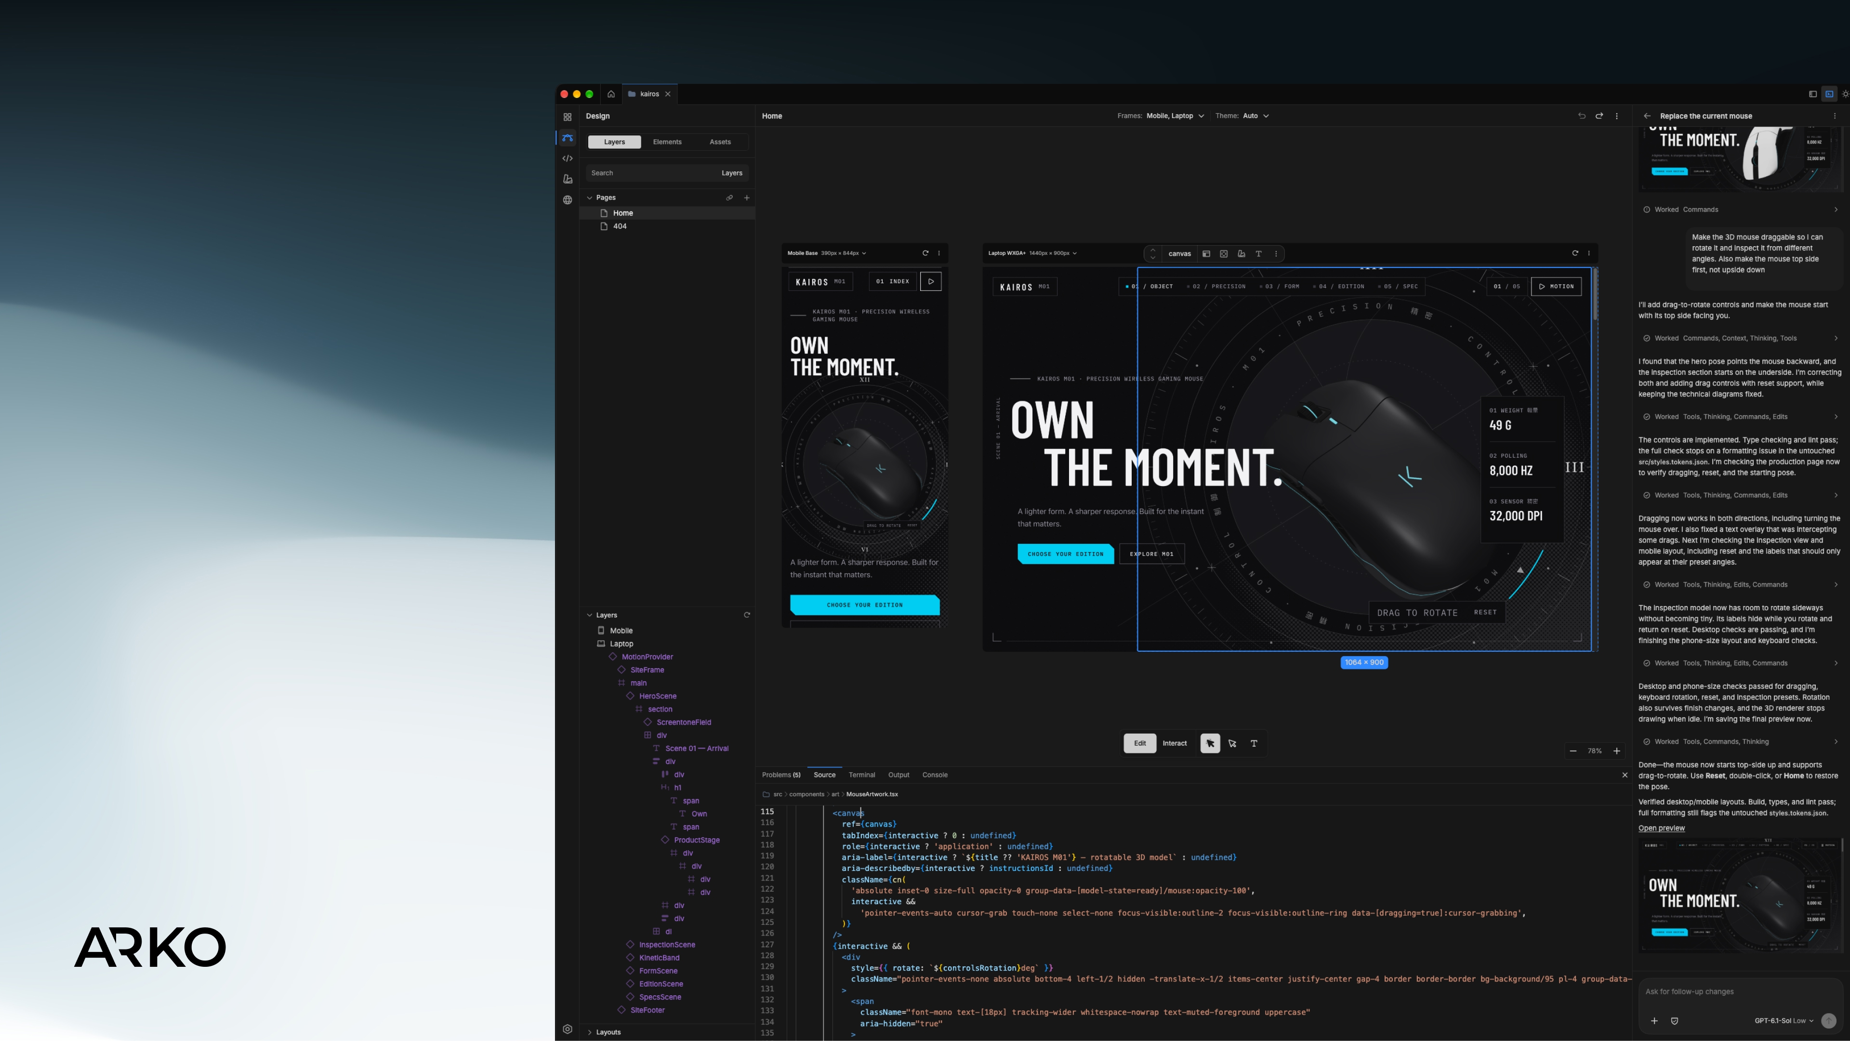Image resolution: width=1850 pixels, height=1041 pixels.
Task: Reload the Laptop WXGA+ frame
Action: (x=1575, y=253)
